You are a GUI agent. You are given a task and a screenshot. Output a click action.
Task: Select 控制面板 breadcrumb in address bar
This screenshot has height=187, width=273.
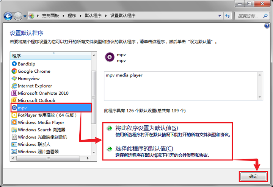[x=50, y=16]
